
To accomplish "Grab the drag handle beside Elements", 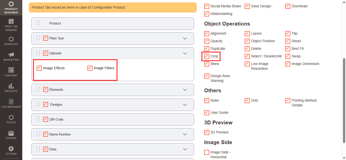I will [x=38, y=89].
